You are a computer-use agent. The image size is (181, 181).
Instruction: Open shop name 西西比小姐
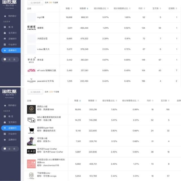[42, 106]
